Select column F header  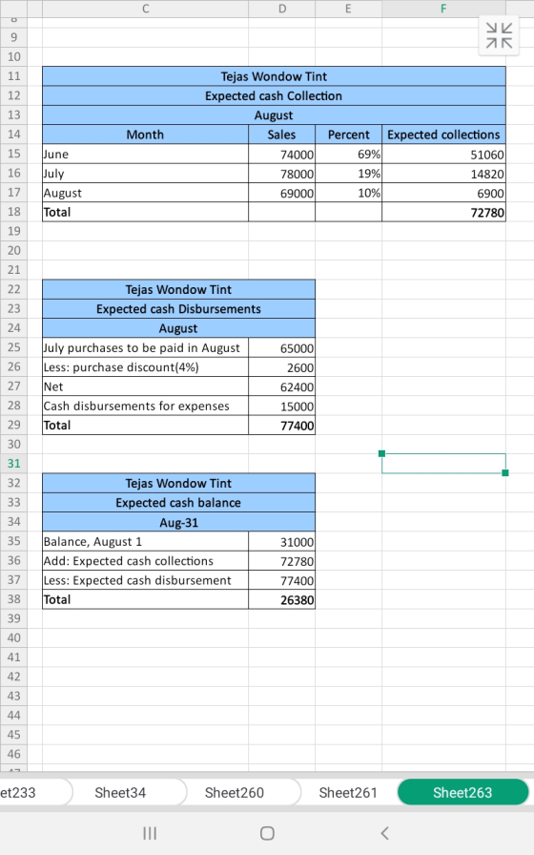tap(443, 9)
